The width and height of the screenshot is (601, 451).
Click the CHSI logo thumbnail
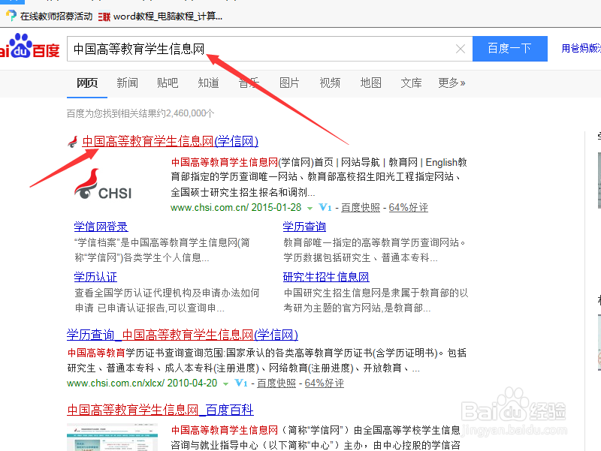103,185
